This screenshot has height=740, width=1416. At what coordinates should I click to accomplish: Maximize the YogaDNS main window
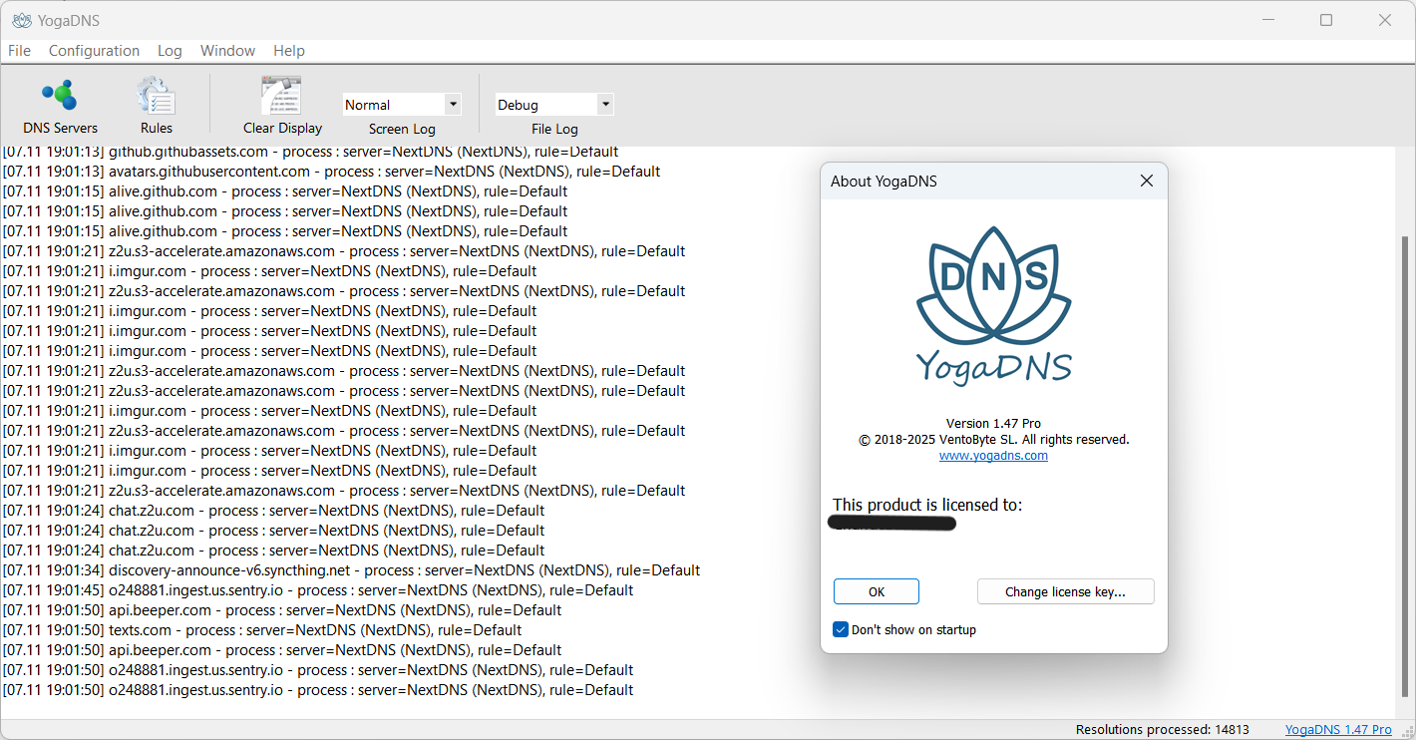[x=1326, y=20]
